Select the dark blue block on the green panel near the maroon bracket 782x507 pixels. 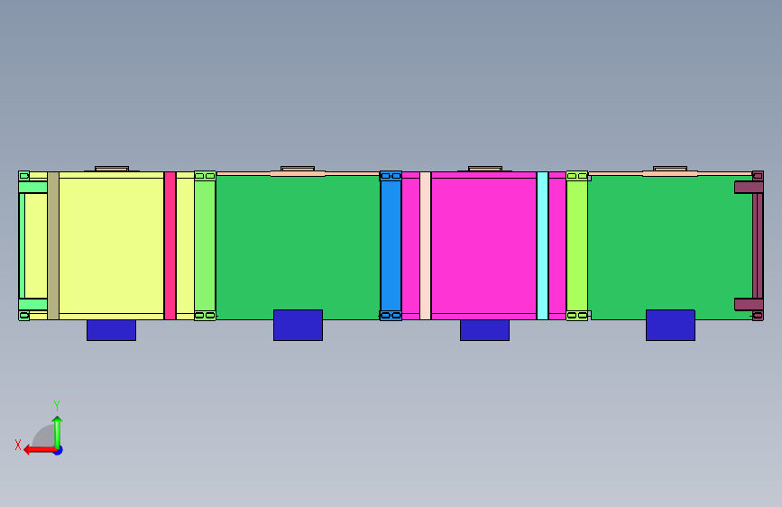670,326
